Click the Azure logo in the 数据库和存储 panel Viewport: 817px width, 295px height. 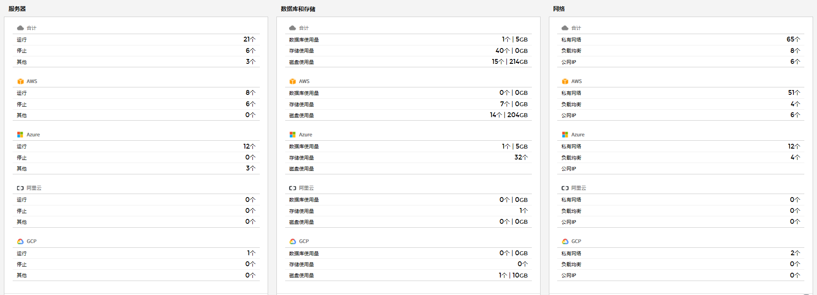coord(293,135)
